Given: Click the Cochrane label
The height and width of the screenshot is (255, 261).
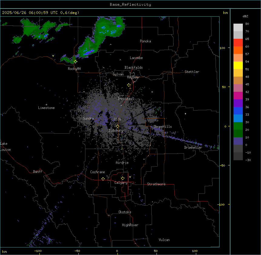Looking at the screenshot, I should pos(97,172).
